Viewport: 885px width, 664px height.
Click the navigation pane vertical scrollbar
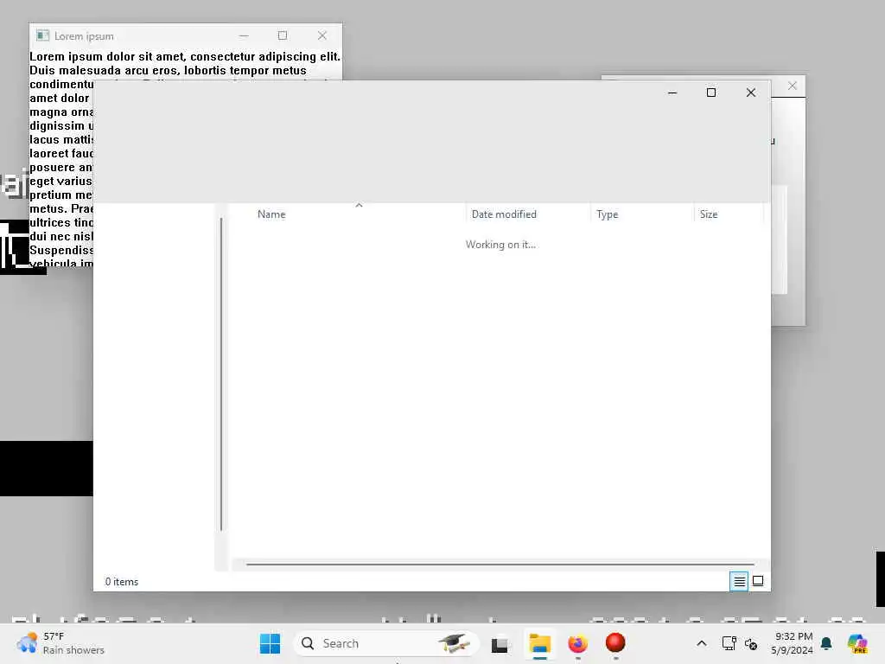coord(221,373)
